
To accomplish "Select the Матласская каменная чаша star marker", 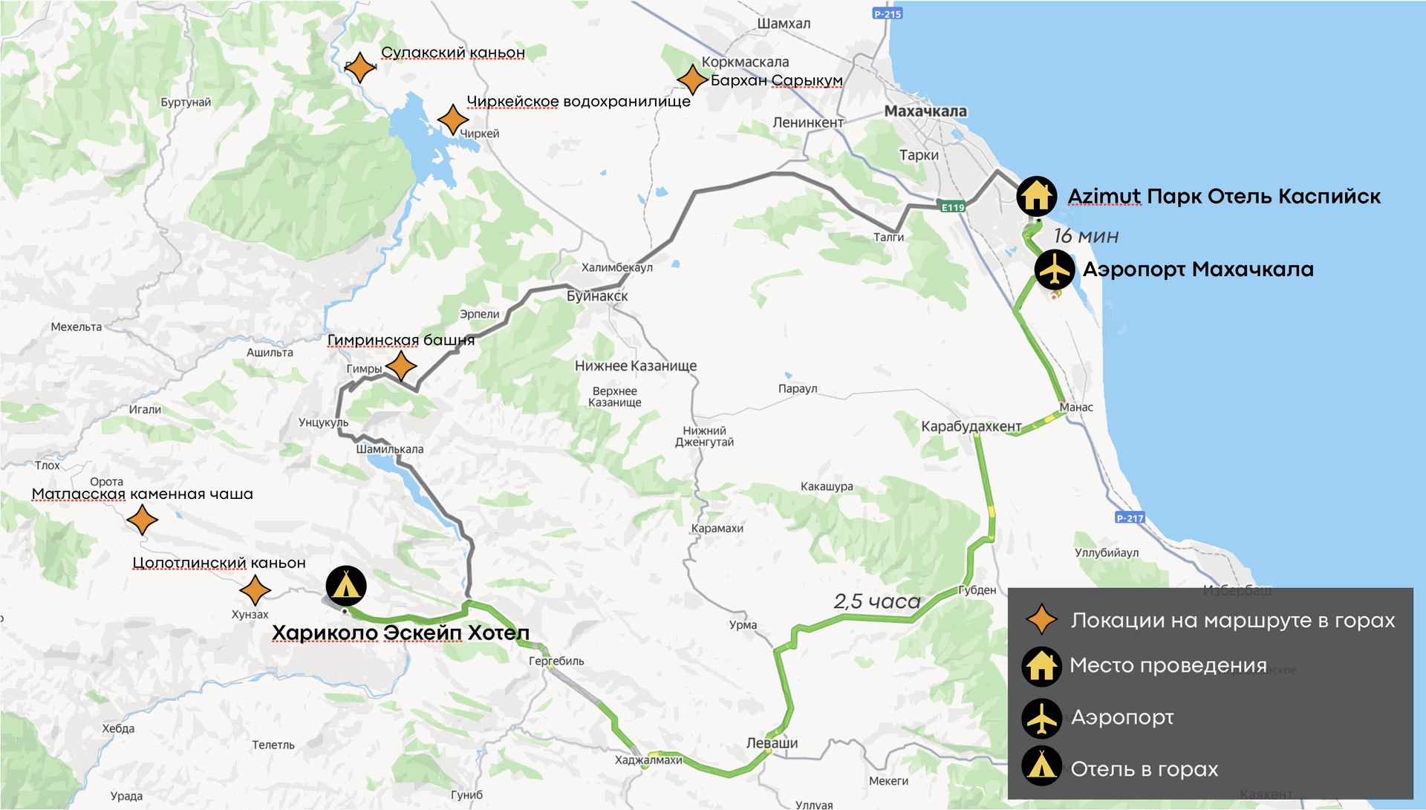I will [142, 520].
